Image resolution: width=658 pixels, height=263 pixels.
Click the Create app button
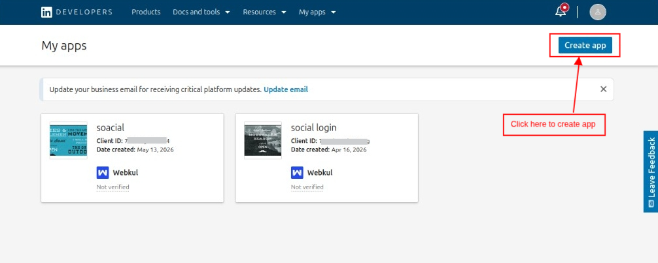[x=585, y=45]
